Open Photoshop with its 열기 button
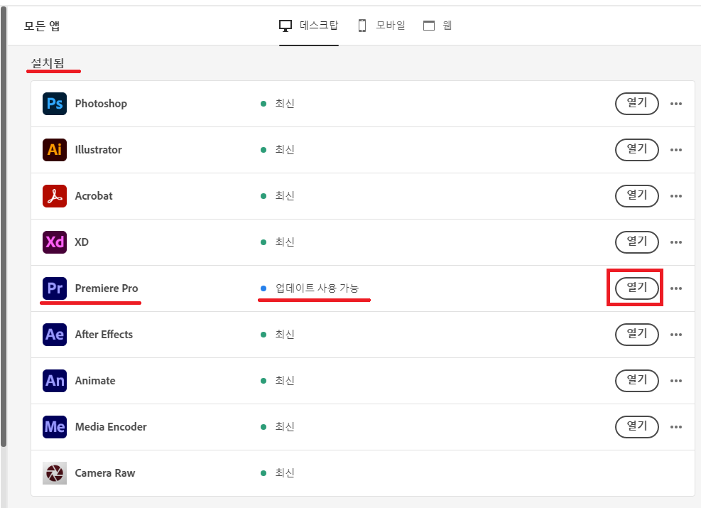The height and width of the screenshot is (508, 701). [636, 103]
